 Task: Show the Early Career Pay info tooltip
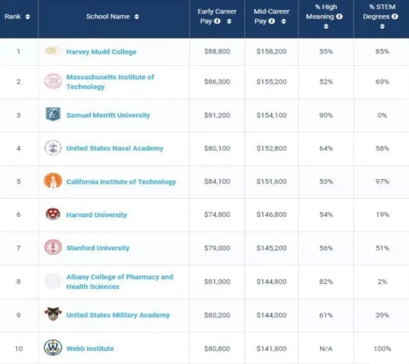(217, 22)
